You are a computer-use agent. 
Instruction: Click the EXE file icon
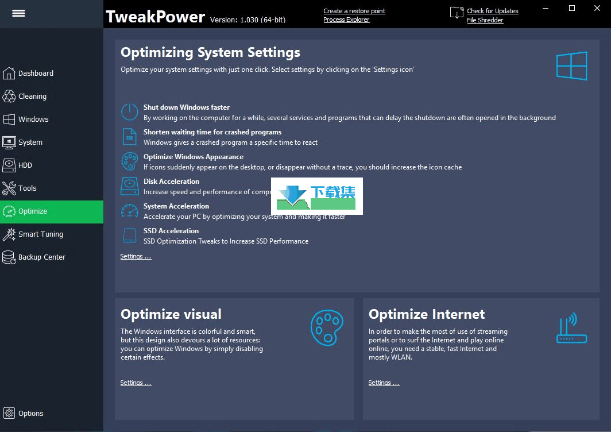(x=130, y=137)
